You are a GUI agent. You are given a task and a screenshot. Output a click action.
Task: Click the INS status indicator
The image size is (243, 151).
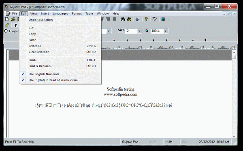pyautogui.click(x=184, y=142)
